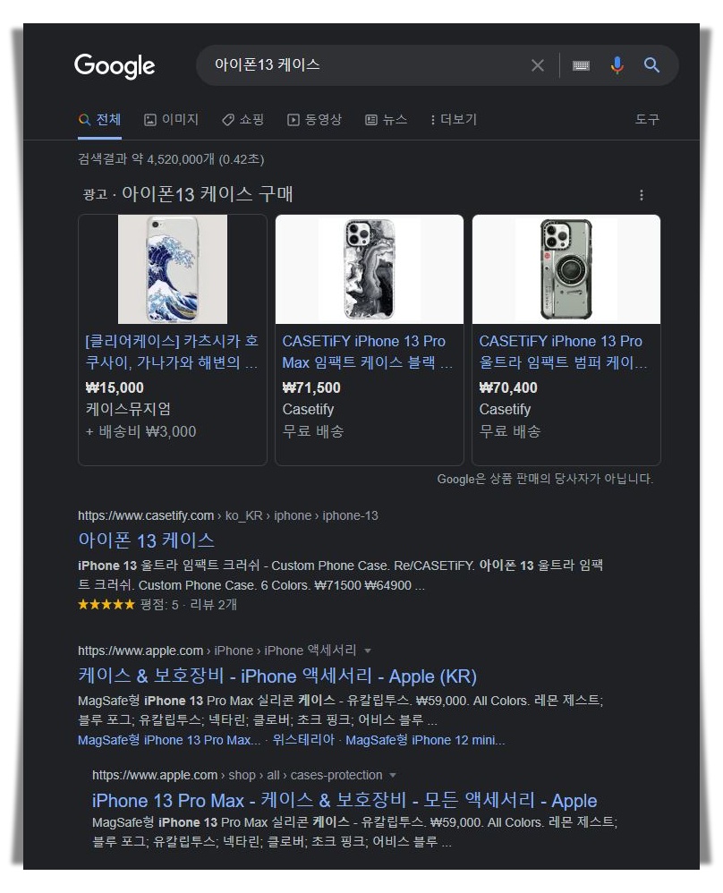Click the blue magnifier search icon
Screen dimensions: 723x893
coord(651,65)
